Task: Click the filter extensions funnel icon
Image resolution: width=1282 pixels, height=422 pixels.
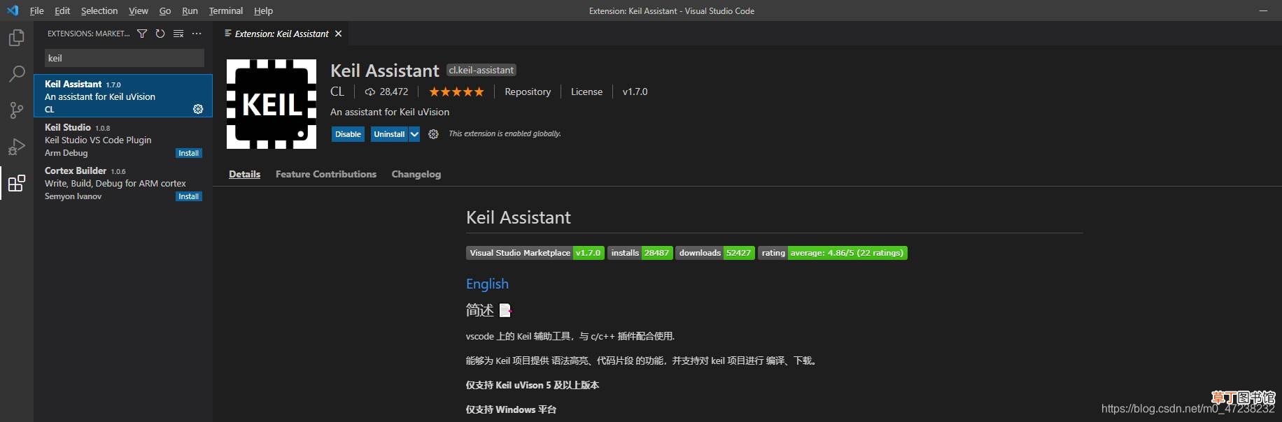Action: [x=142, y=34]
